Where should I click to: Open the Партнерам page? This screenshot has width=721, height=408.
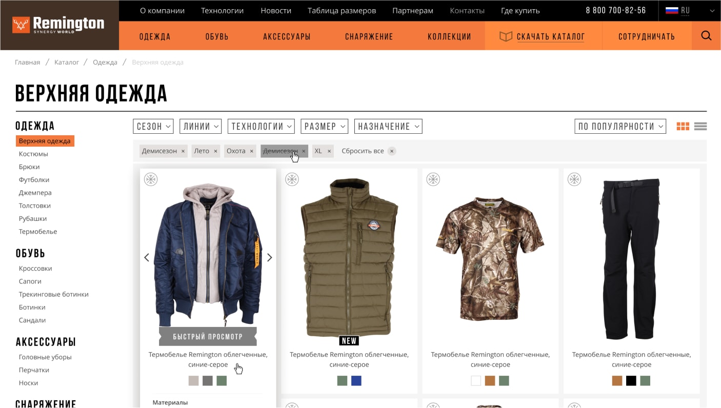[x=413, y=10]
